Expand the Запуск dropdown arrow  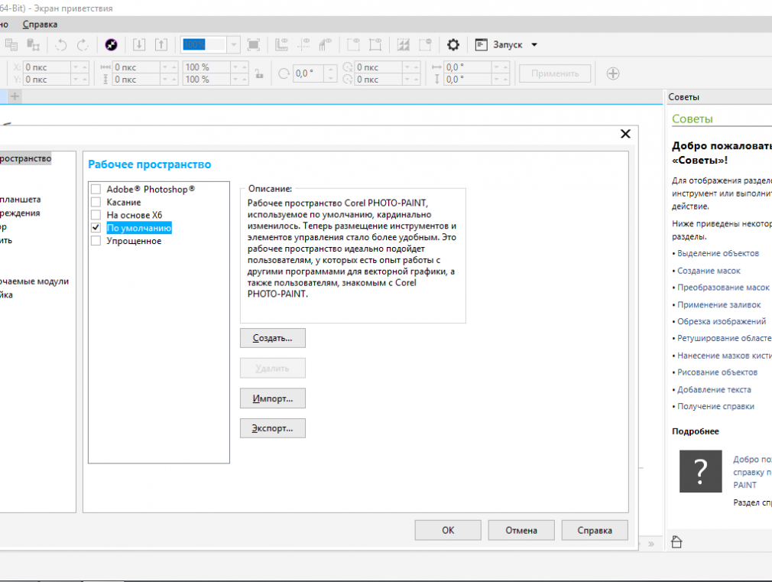click(x=534, y=45)
